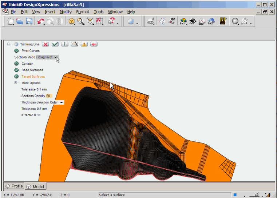Click the yellow warning triangle button

tap(84, 44)
